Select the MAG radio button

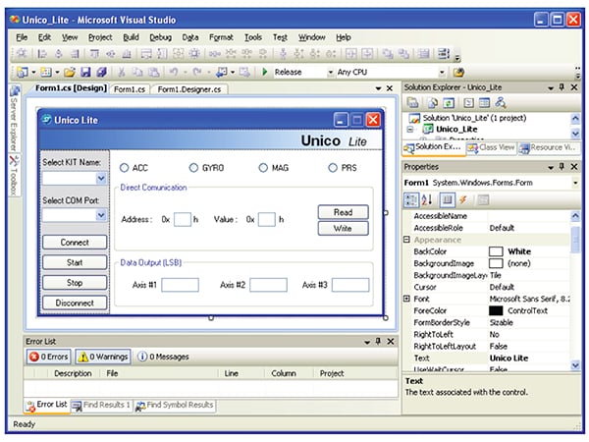(263, 168)
